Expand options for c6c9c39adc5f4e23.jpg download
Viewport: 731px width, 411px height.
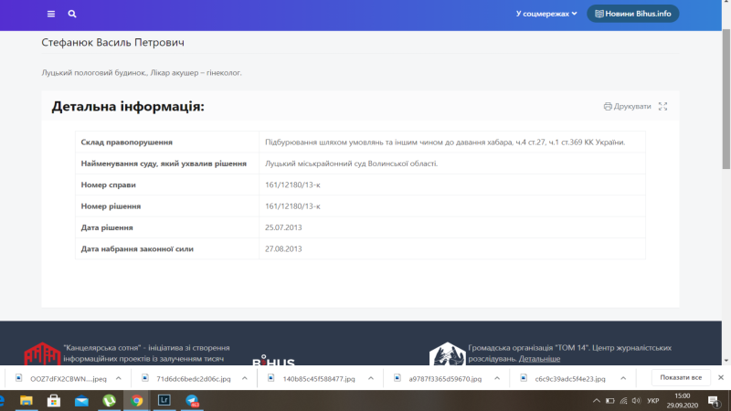coord(622,378)
